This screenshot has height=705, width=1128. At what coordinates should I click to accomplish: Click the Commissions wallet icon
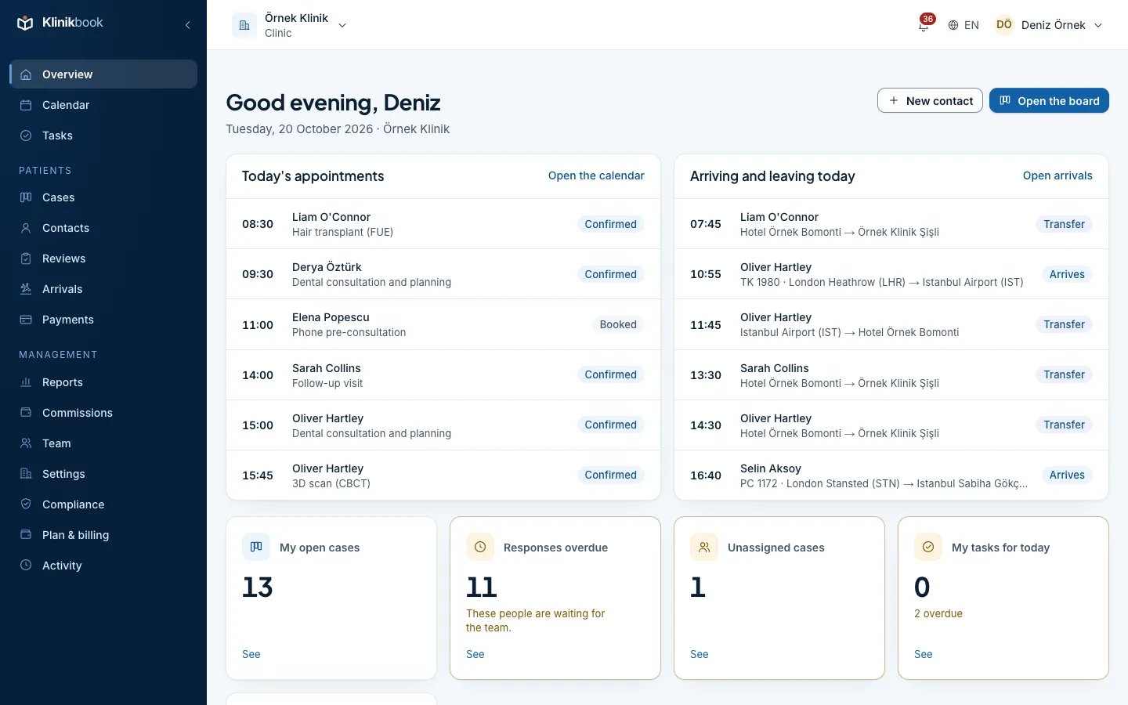click(x=26, y=413)
